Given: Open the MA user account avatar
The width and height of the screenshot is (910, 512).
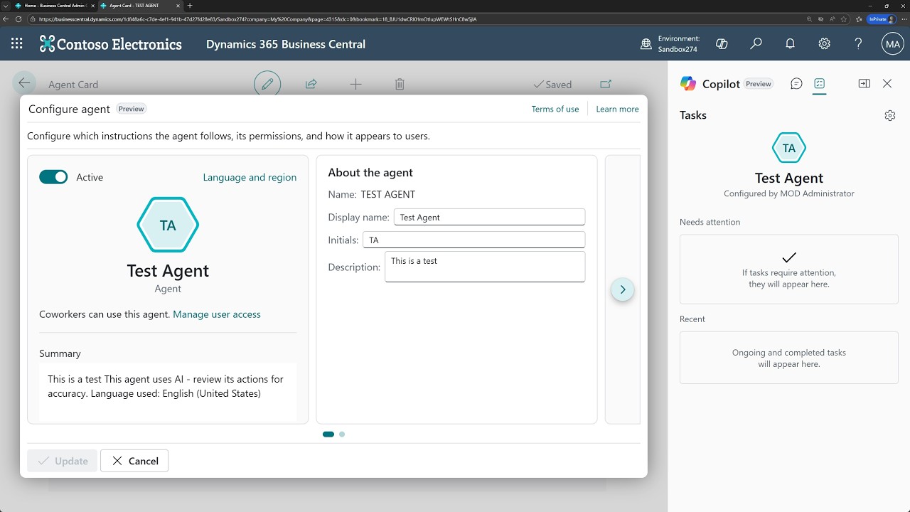Looking at the screenshot, I should coord(892,44).
